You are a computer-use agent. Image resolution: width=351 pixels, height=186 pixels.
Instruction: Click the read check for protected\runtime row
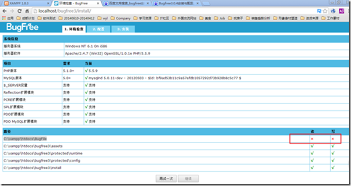312,153
